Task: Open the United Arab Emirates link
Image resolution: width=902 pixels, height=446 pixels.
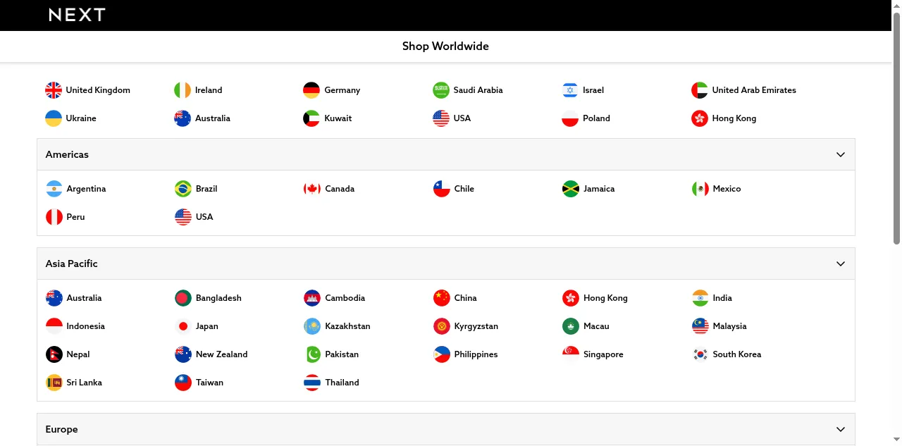Action: (753, 90)
